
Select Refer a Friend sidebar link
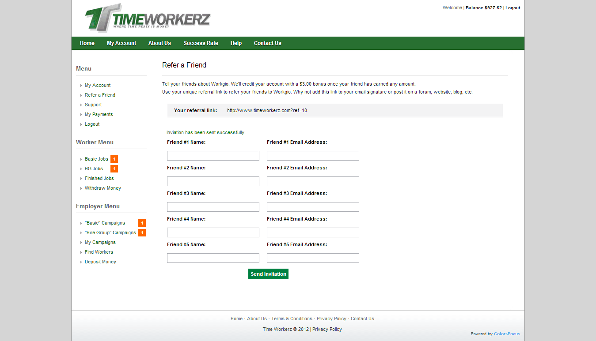point(100,95)
